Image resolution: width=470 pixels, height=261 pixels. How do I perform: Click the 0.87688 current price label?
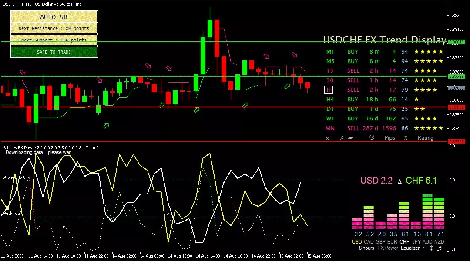457,88
